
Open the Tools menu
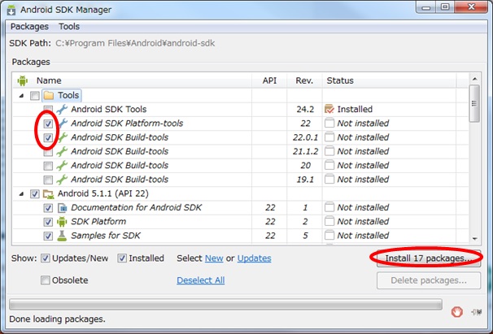69,26
